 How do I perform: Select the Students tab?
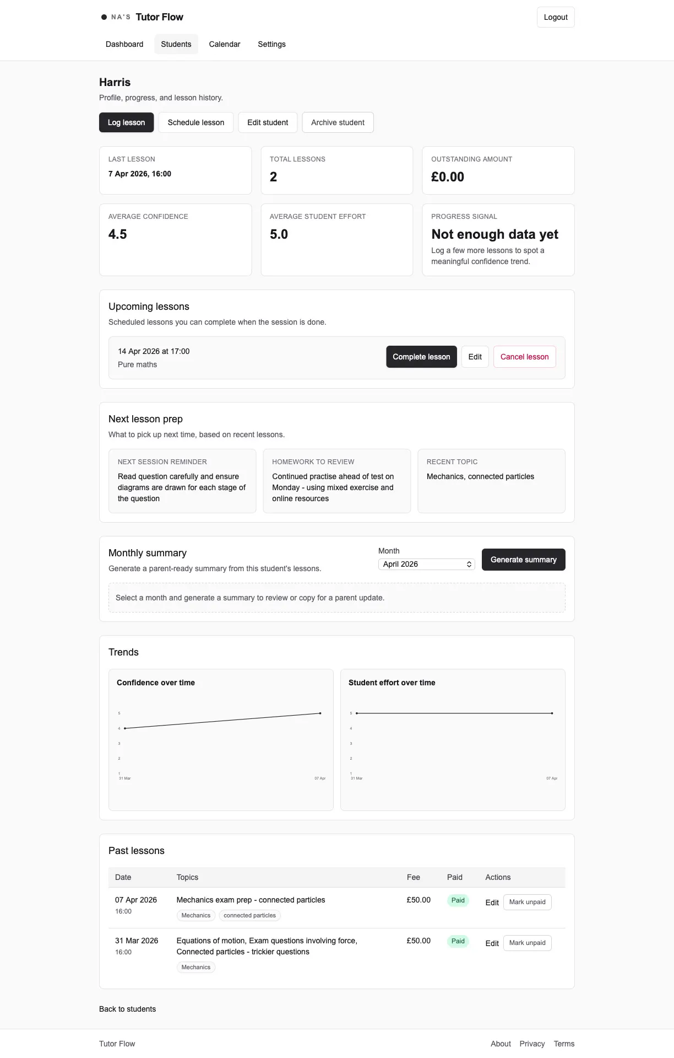(176, 44)
